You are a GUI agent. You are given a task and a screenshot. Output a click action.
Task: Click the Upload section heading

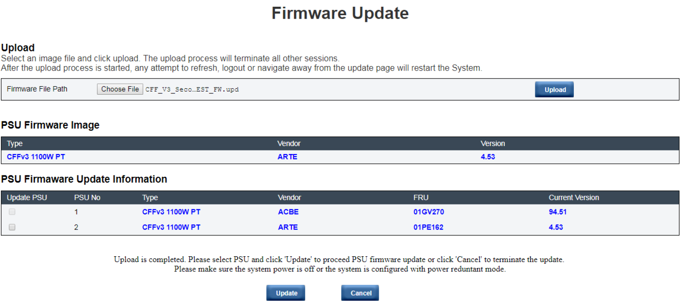pyautogui.click(x=18, y=48)
